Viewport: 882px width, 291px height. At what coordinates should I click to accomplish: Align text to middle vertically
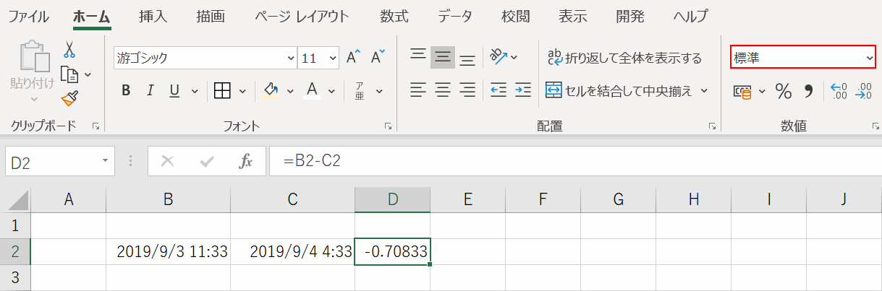tap(443, 57)
